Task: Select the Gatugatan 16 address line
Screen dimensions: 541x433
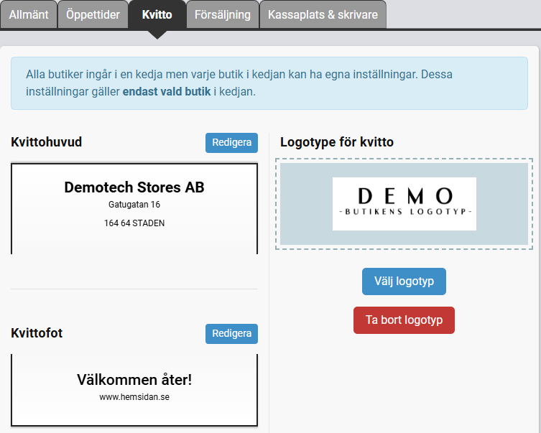Action: (x=134, y=205)
